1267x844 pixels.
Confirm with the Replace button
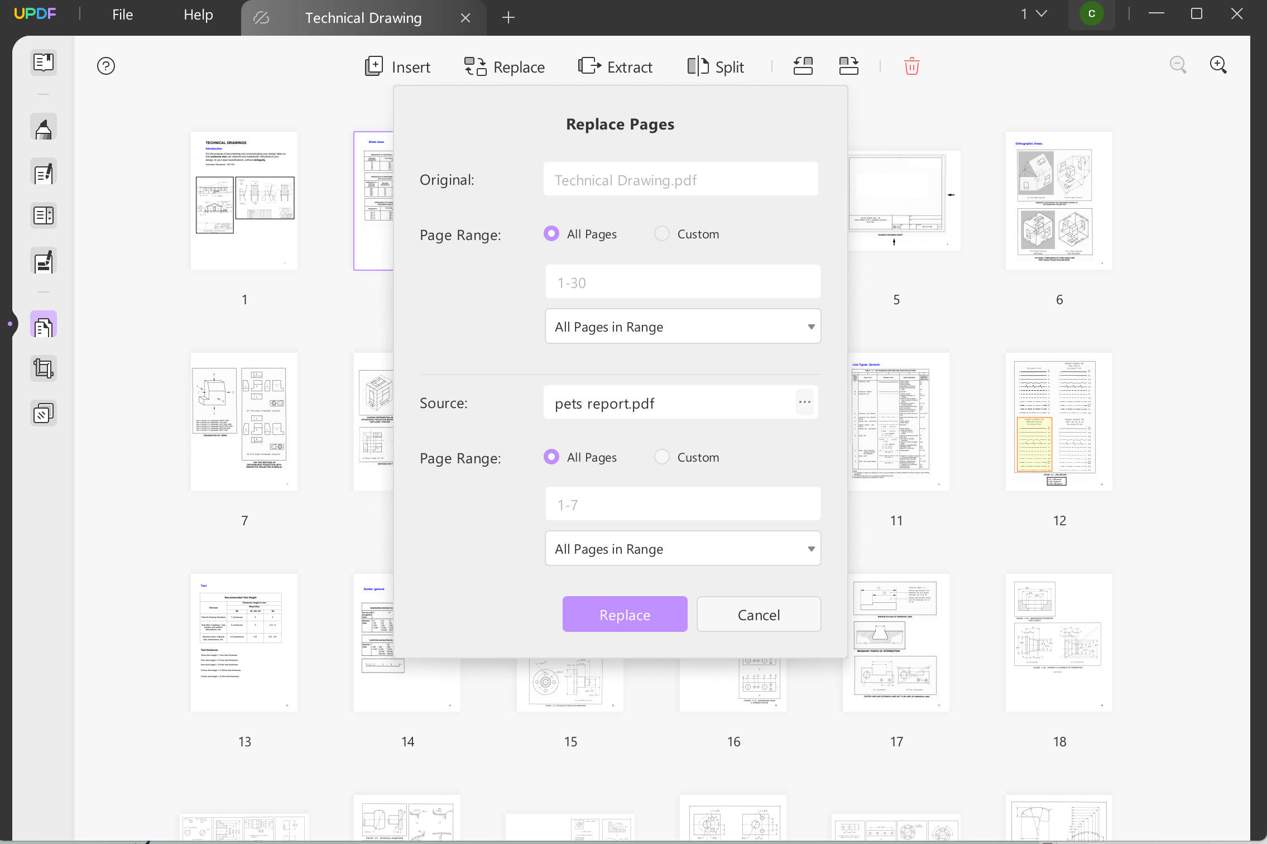click(x=625, y=614)
